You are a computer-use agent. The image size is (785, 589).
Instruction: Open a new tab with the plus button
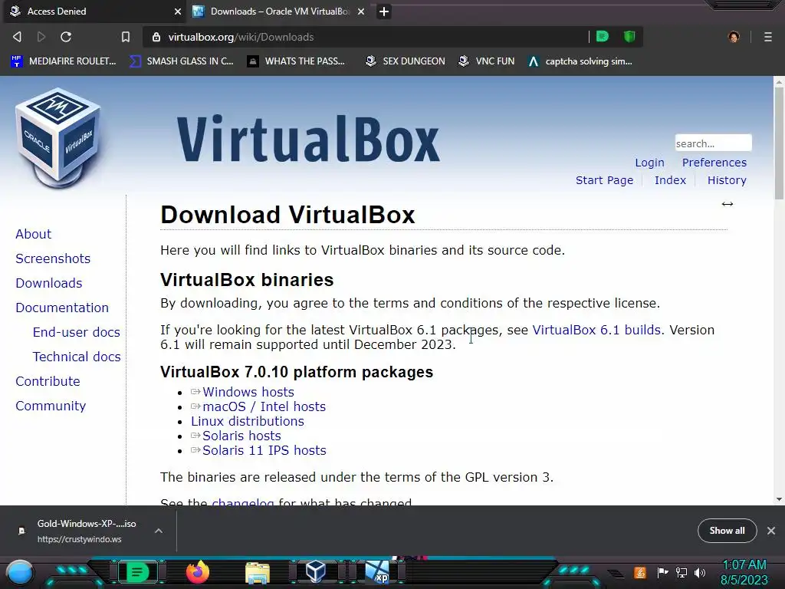(383, 12)
